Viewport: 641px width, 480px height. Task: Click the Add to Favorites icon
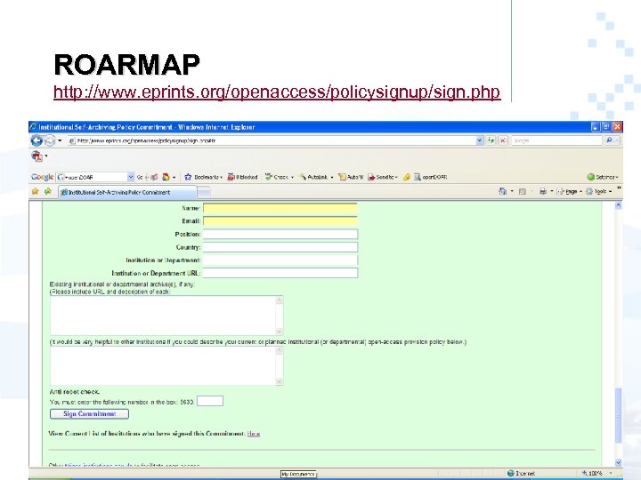(48, 191)
